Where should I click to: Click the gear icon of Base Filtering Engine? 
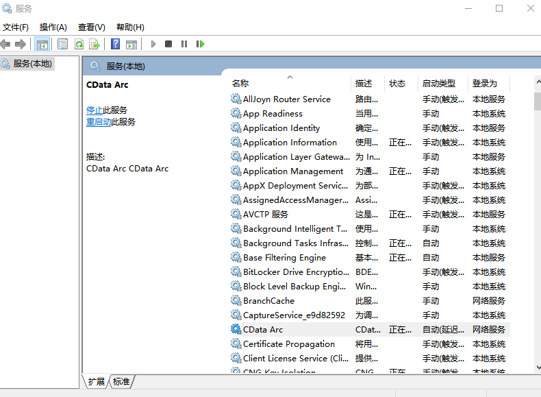(236, 257)
